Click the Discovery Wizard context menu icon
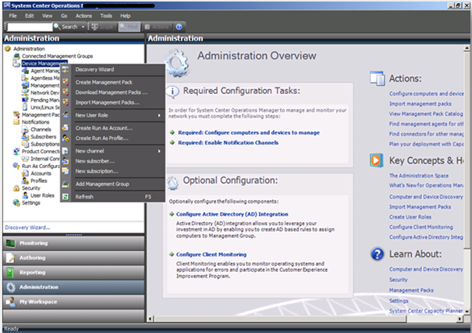 pos(66,70)
